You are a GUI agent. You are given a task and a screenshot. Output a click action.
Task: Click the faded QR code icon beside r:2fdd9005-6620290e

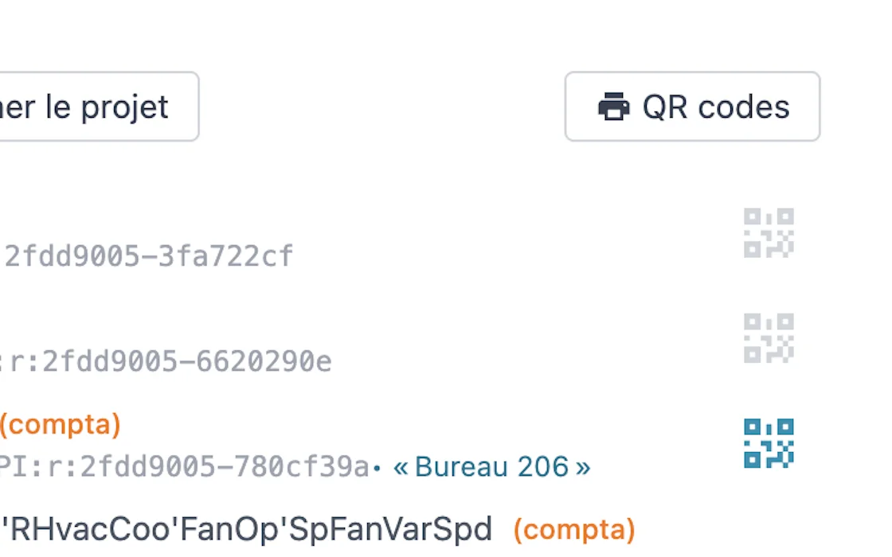(x=768, y=338)
